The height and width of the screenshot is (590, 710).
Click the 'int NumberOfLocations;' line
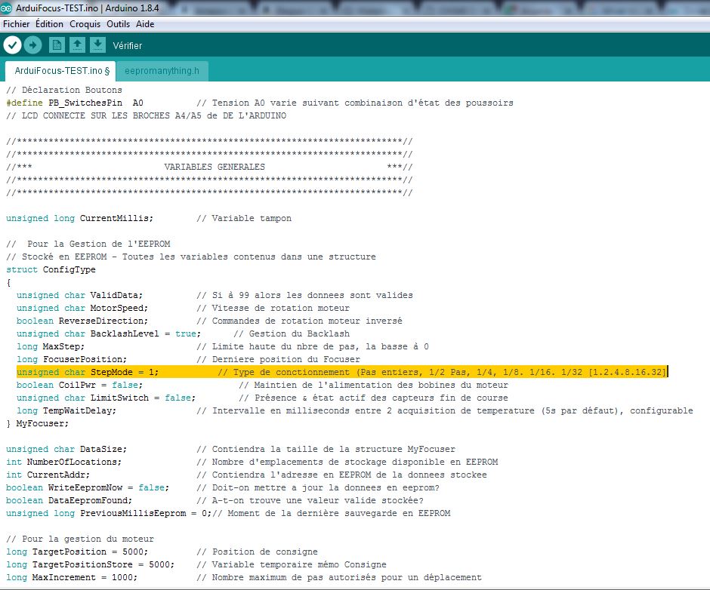click(x=64, y=462)
